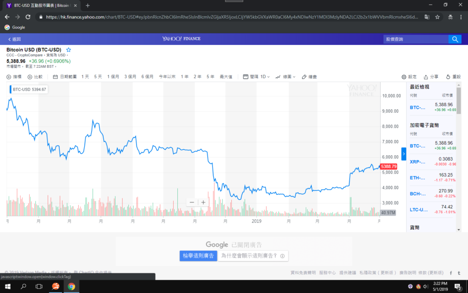
Task: Select the 6 month (6 個月) range
Action: (147, 77)
